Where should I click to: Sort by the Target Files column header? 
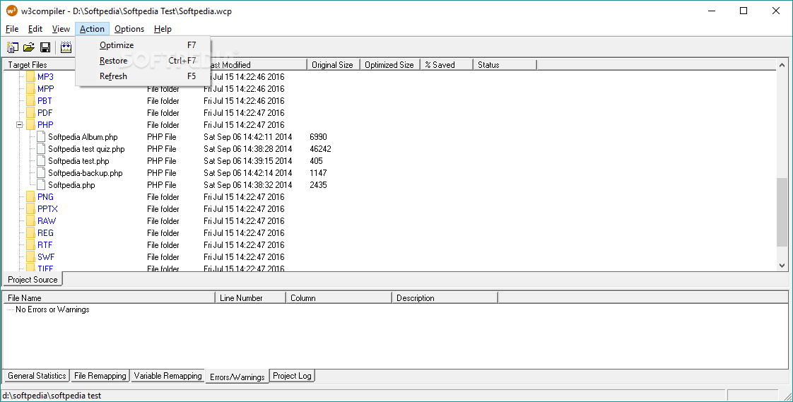pos(40,65)
